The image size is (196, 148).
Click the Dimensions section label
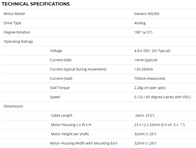13,106
